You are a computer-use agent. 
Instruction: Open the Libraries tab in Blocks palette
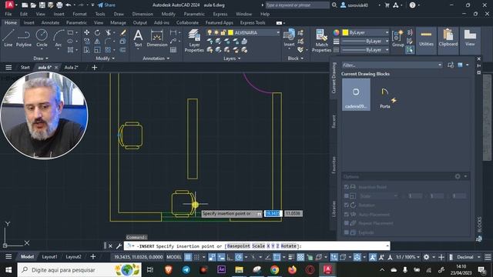[334, 209]
